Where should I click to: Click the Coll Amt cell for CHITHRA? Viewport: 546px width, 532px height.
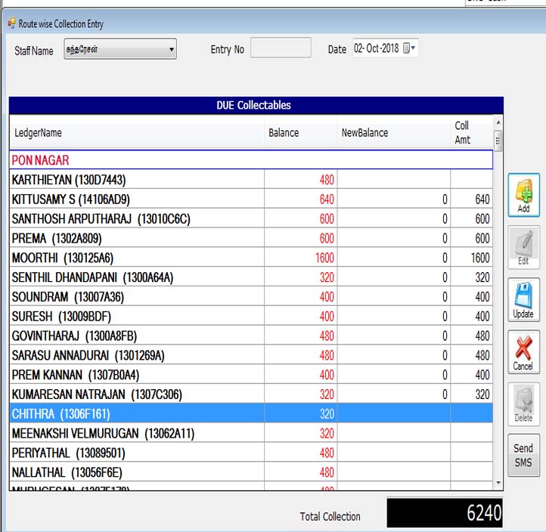pyautogui.click(x=472, y=413)
